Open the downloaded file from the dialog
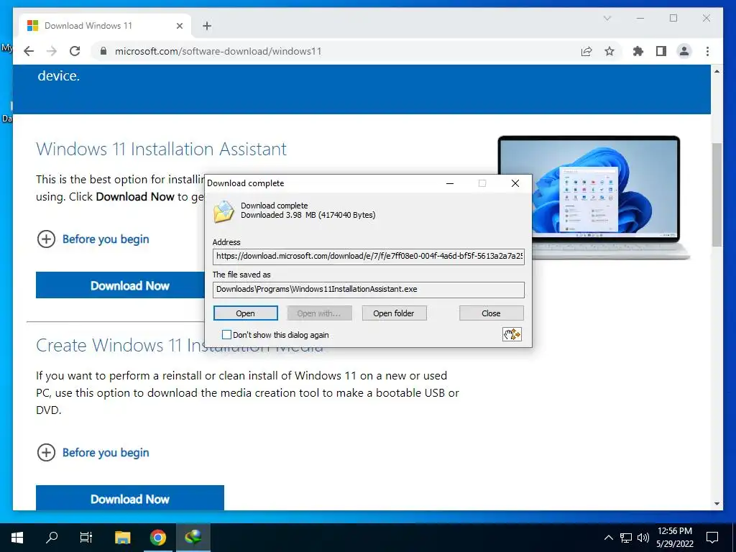Screen dimensions: 736x552 pos(246,313)
